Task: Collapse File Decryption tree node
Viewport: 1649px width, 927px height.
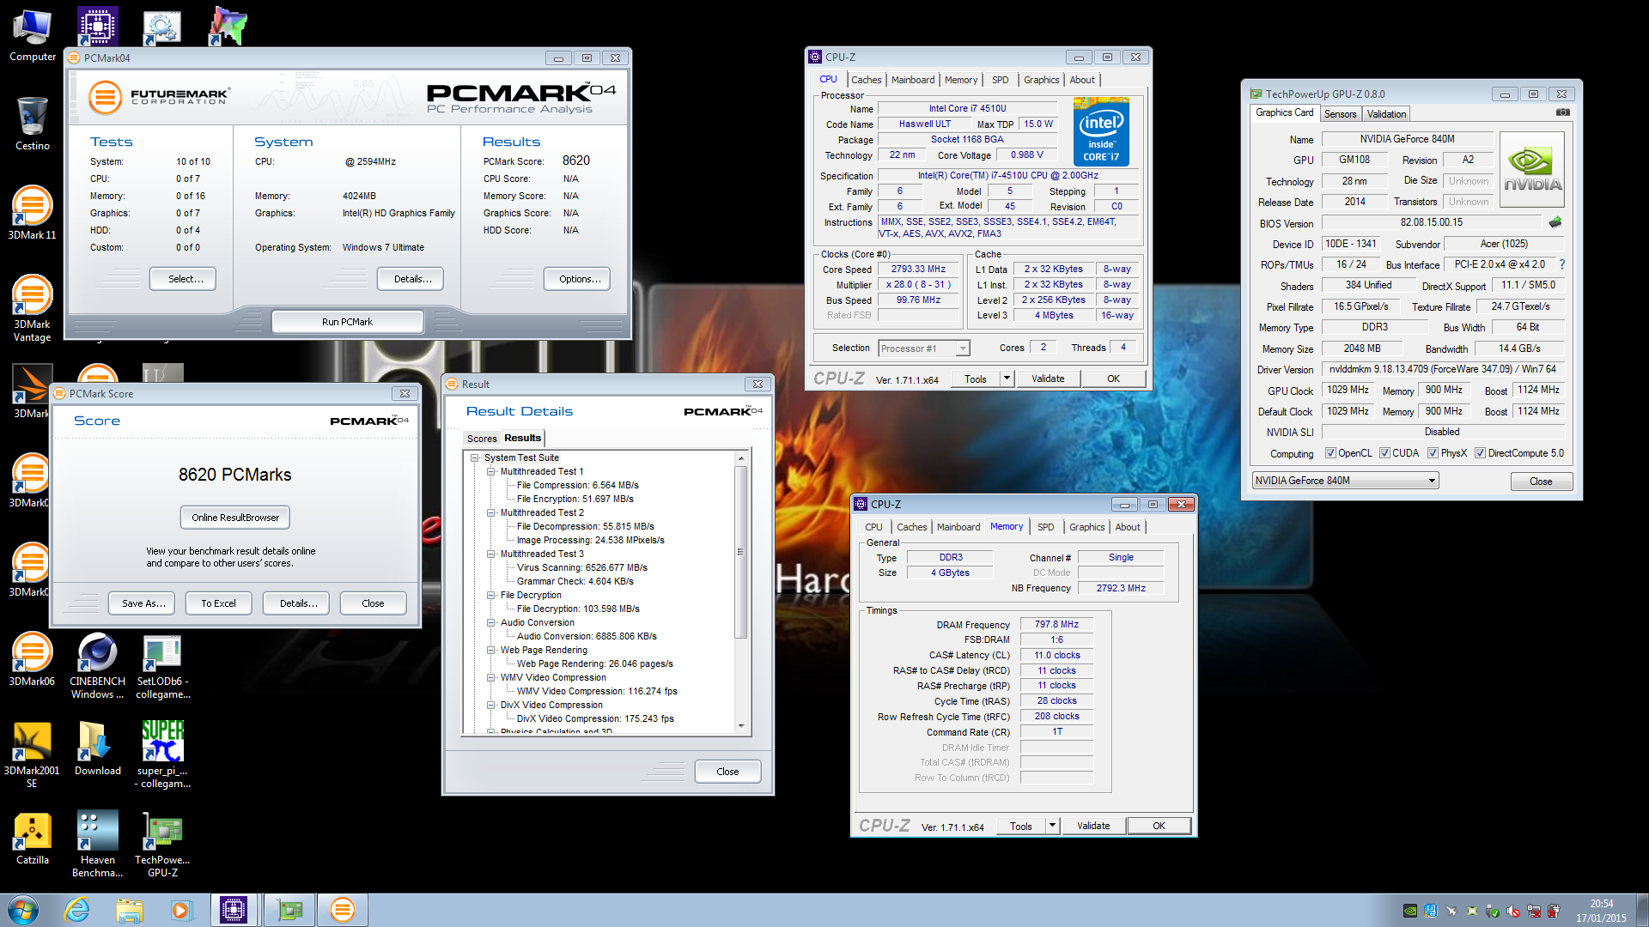Action: pyautogui.click(x=491, y=595)
